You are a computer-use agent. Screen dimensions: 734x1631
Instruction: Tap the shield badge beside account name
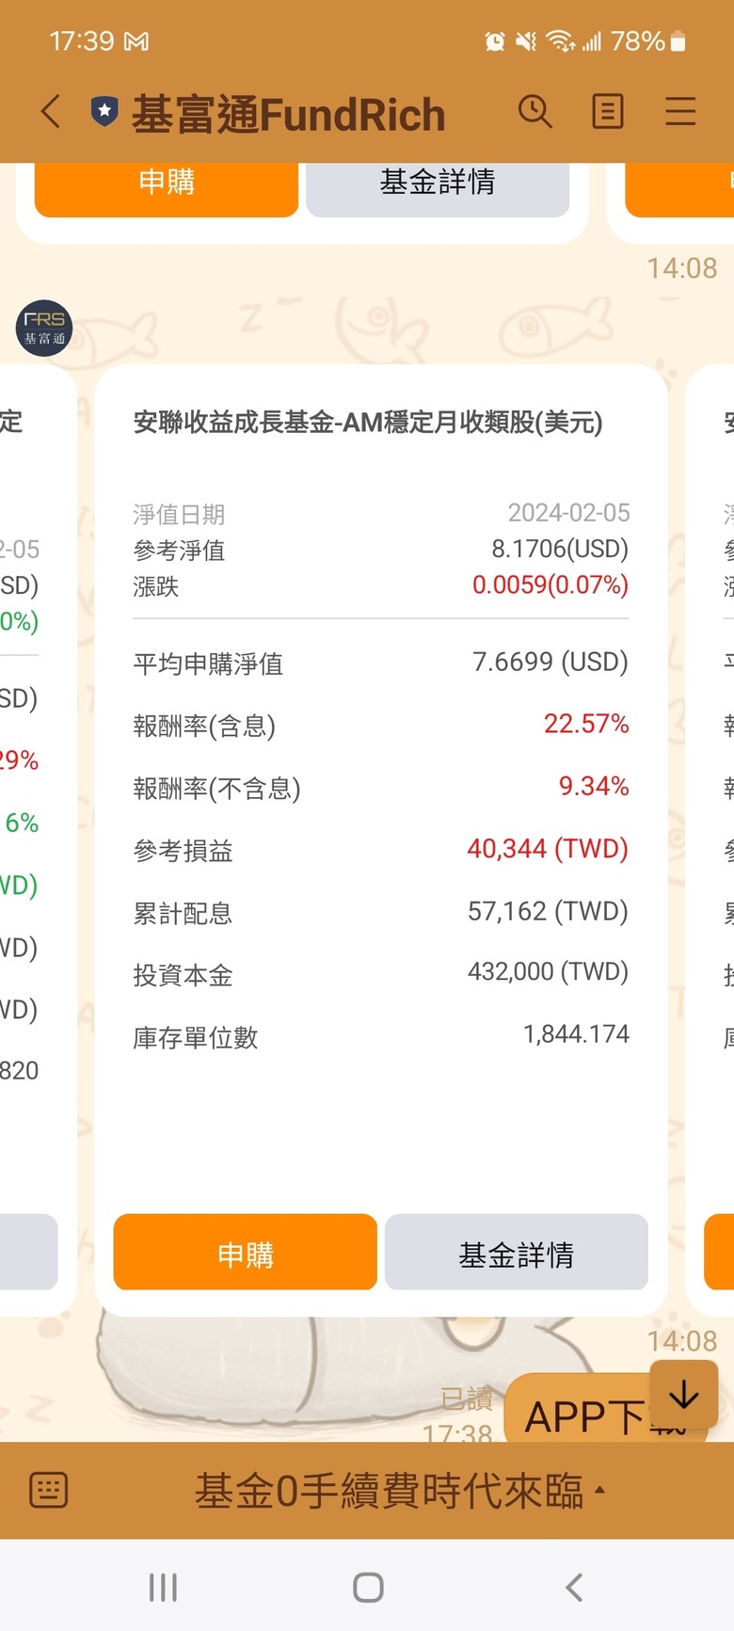[x=104, y=112]
